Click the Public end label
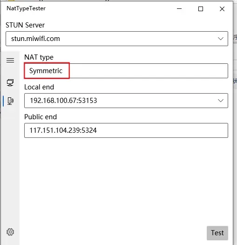237x245 pixels. coord(41,117)
